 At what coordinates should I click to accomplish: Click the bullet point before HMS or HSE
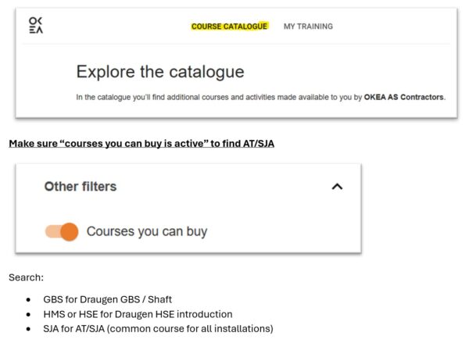(29, 315)
